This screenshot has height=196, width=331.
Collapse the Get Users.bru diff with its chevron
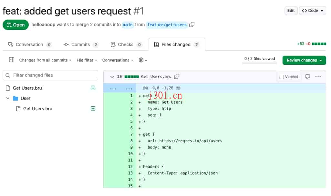pos(112,77)
